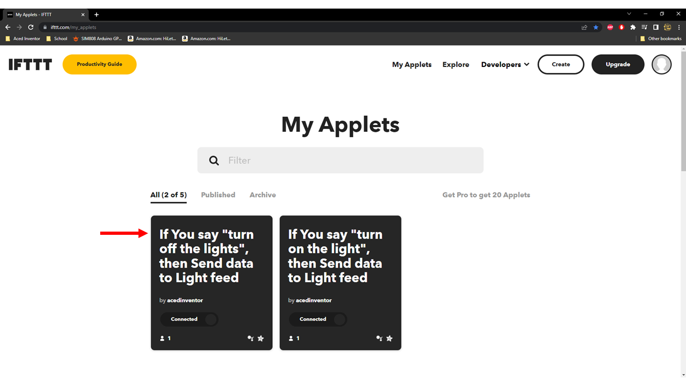Open My Applets in the navigation

pyautogui.click(x=412, y=64)
